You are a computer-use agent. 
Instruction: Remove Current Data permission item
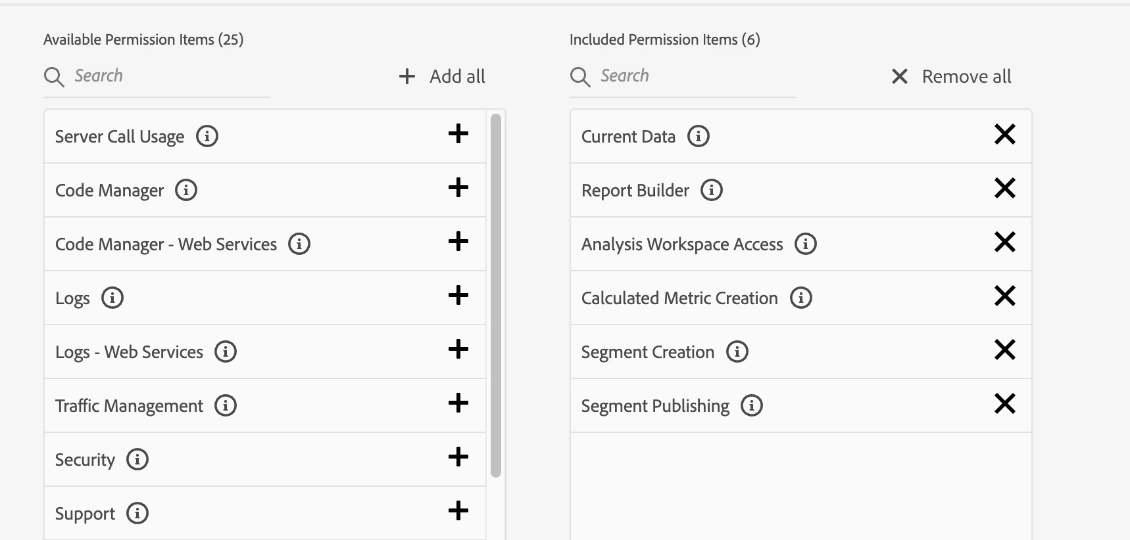1004,135
